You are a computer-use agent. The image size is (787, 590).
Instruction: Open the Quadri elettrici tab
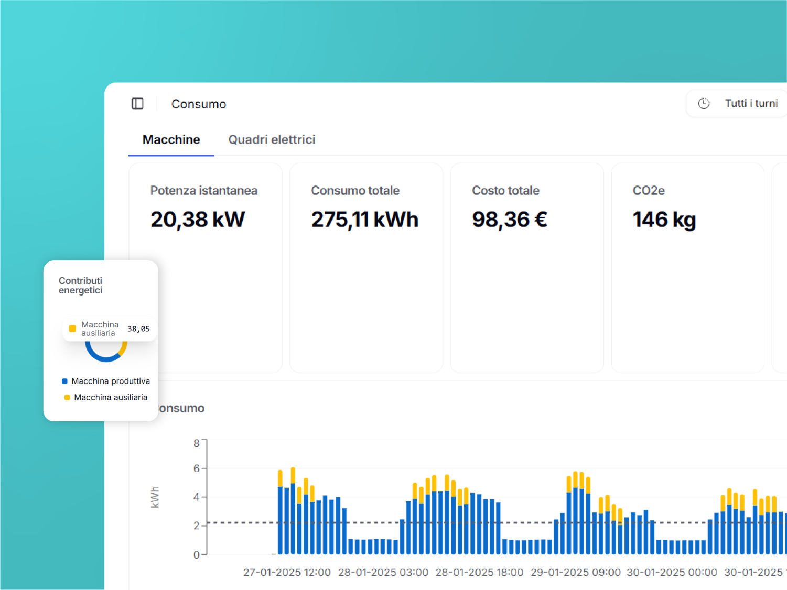pyautogui.click(x=272, y=139)
